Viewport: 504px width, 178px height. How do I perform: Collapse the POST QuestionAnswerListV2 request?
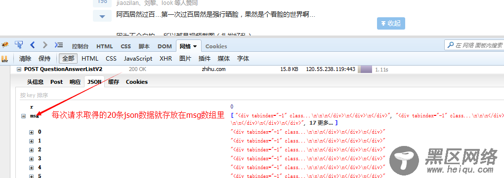coord(19,69)
